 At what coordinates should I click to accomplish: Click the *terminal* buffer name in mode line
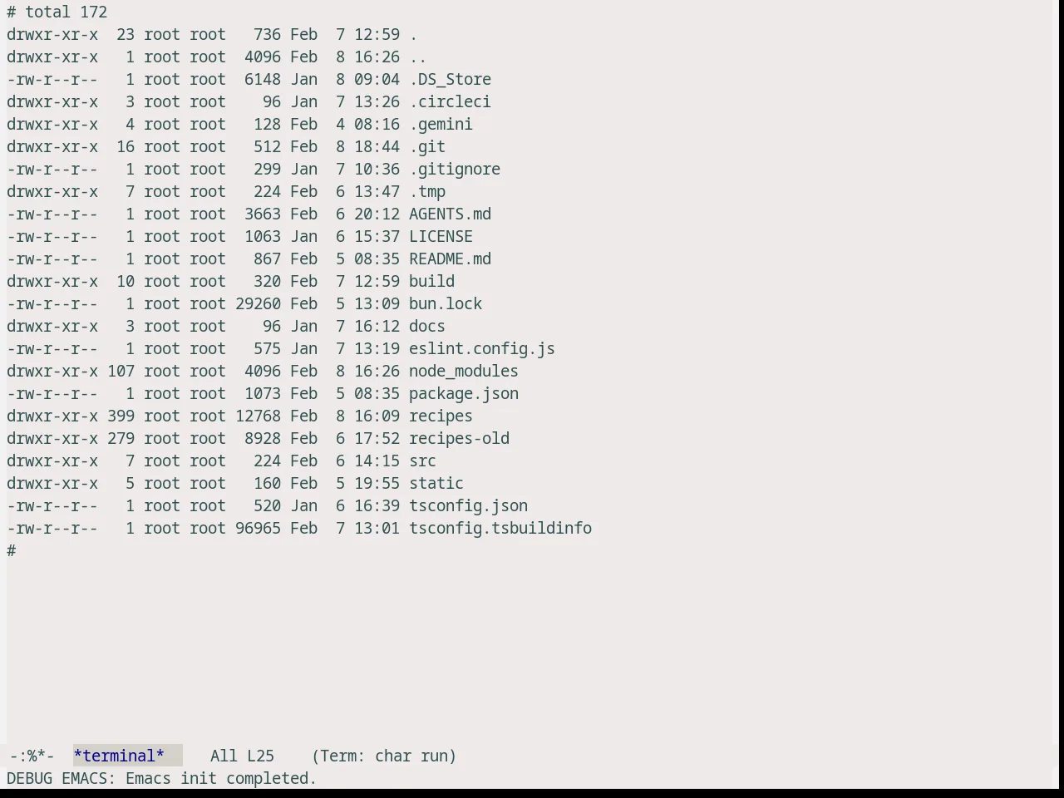[x=119, y=756]
